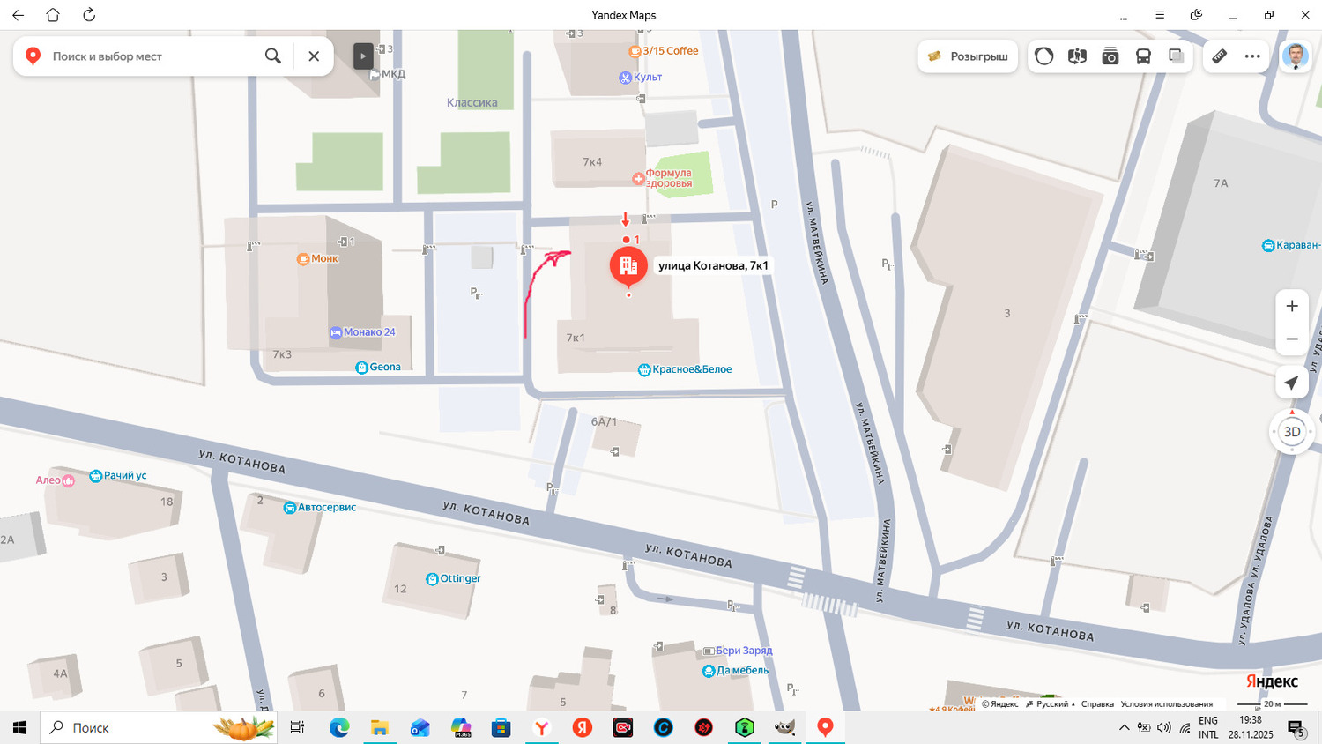Toggle 3D map tilt mode

tap(1292, 432)
